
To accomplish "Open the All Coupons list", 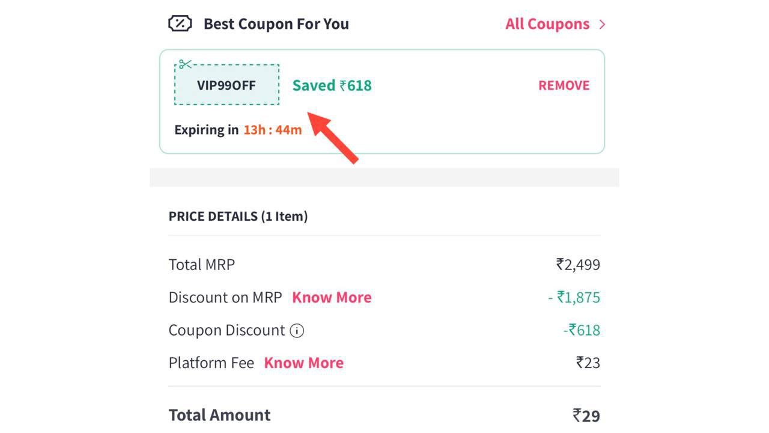I will click(547, 24).
